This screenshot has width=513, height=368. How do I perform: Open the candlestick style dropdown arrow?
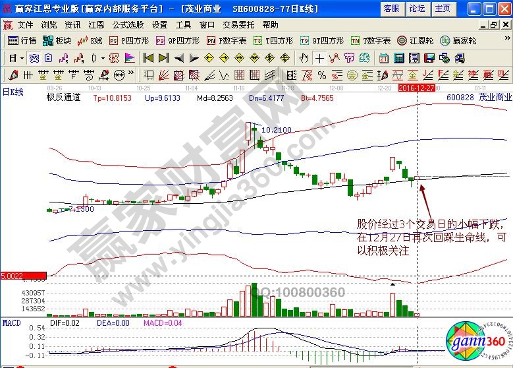coord(102,57)
